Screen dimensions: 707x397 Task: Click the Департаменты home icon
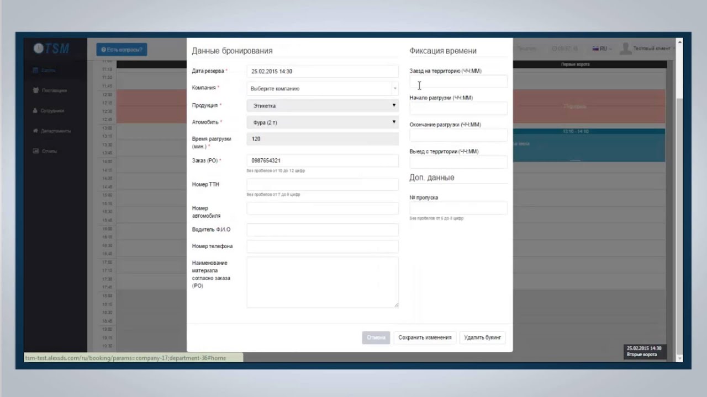[35, 131]
